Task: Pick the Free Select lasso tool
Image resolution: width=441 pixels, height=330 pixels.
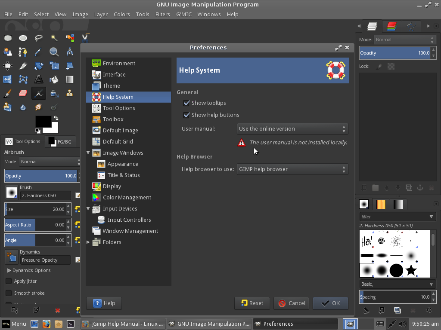Action: pos(38,38)
